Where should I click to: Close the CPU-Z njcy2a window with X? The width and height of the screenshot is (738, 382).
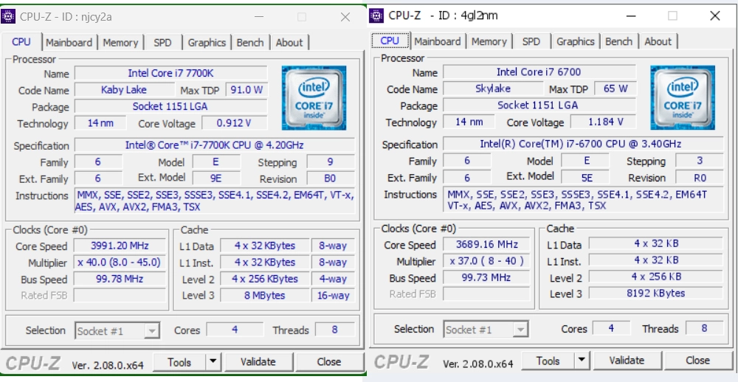point(345,17)
